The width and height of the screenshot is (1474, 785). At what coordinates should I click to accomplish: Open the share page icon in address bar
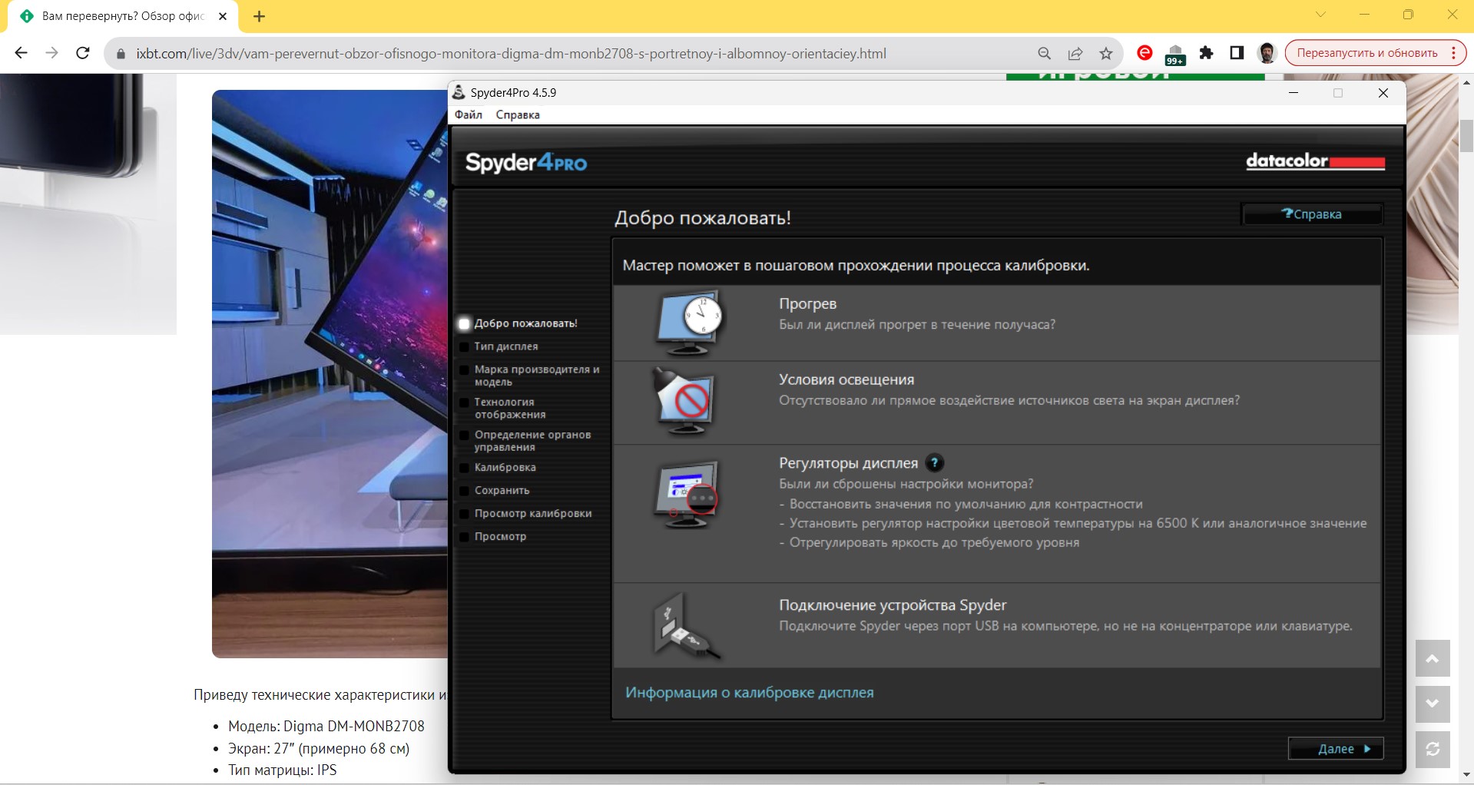click(1075, 53)
